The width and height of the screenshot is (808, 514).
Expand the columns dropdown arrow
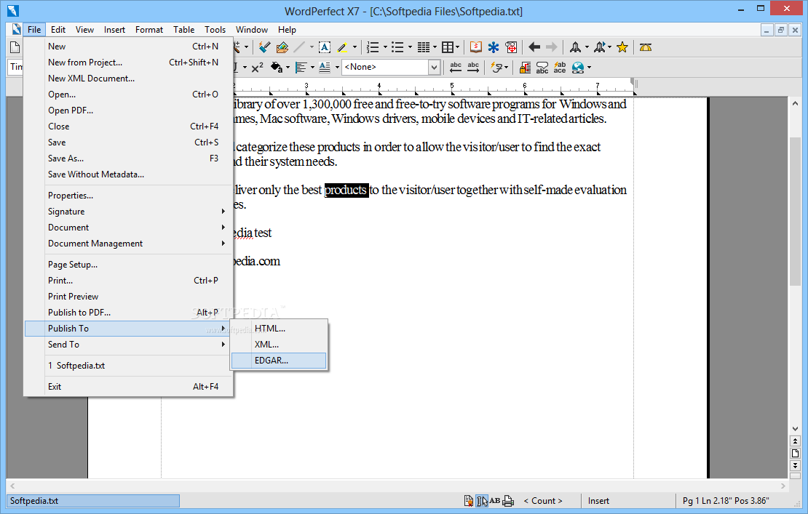tap(435, 47)
